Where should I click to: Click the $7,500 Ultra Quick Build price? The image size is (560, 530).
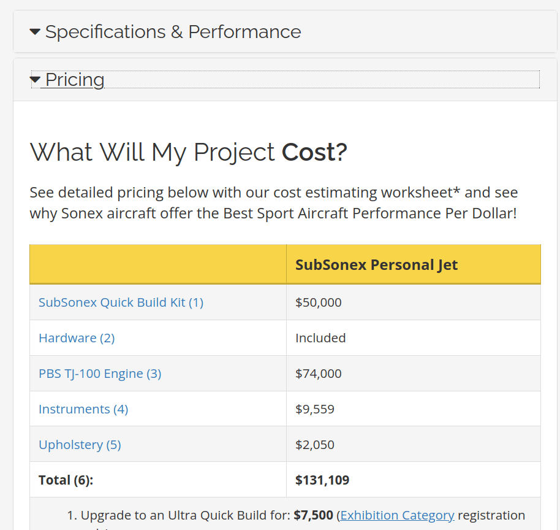313,515
